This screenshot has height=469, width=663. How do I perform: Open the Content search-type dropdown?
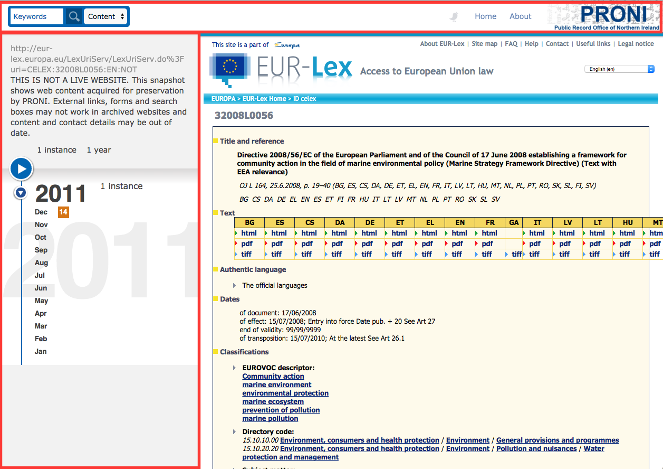(106, 16)
